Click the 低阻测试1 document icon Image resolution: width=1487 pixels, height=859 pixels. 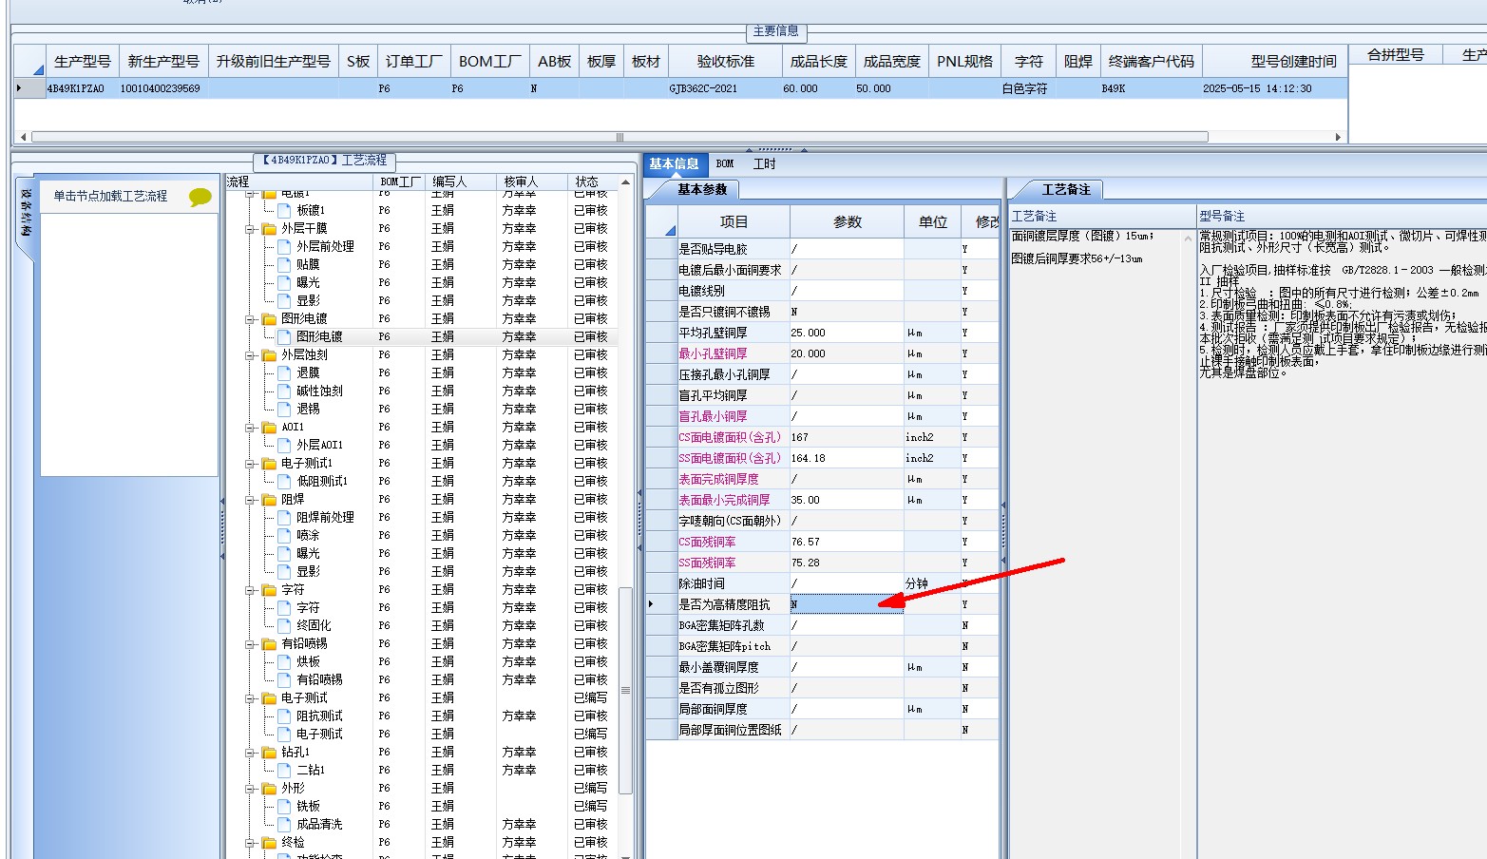[284, 481]
